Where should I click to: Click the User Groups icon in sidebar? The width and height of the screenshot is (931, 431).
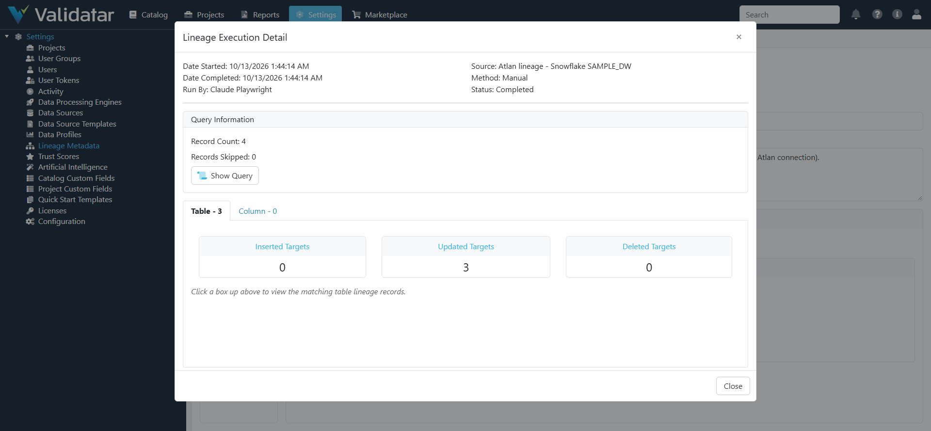point(30,59)
